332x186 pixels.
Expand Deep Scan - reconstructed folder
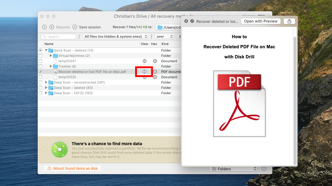coord(46,82)
